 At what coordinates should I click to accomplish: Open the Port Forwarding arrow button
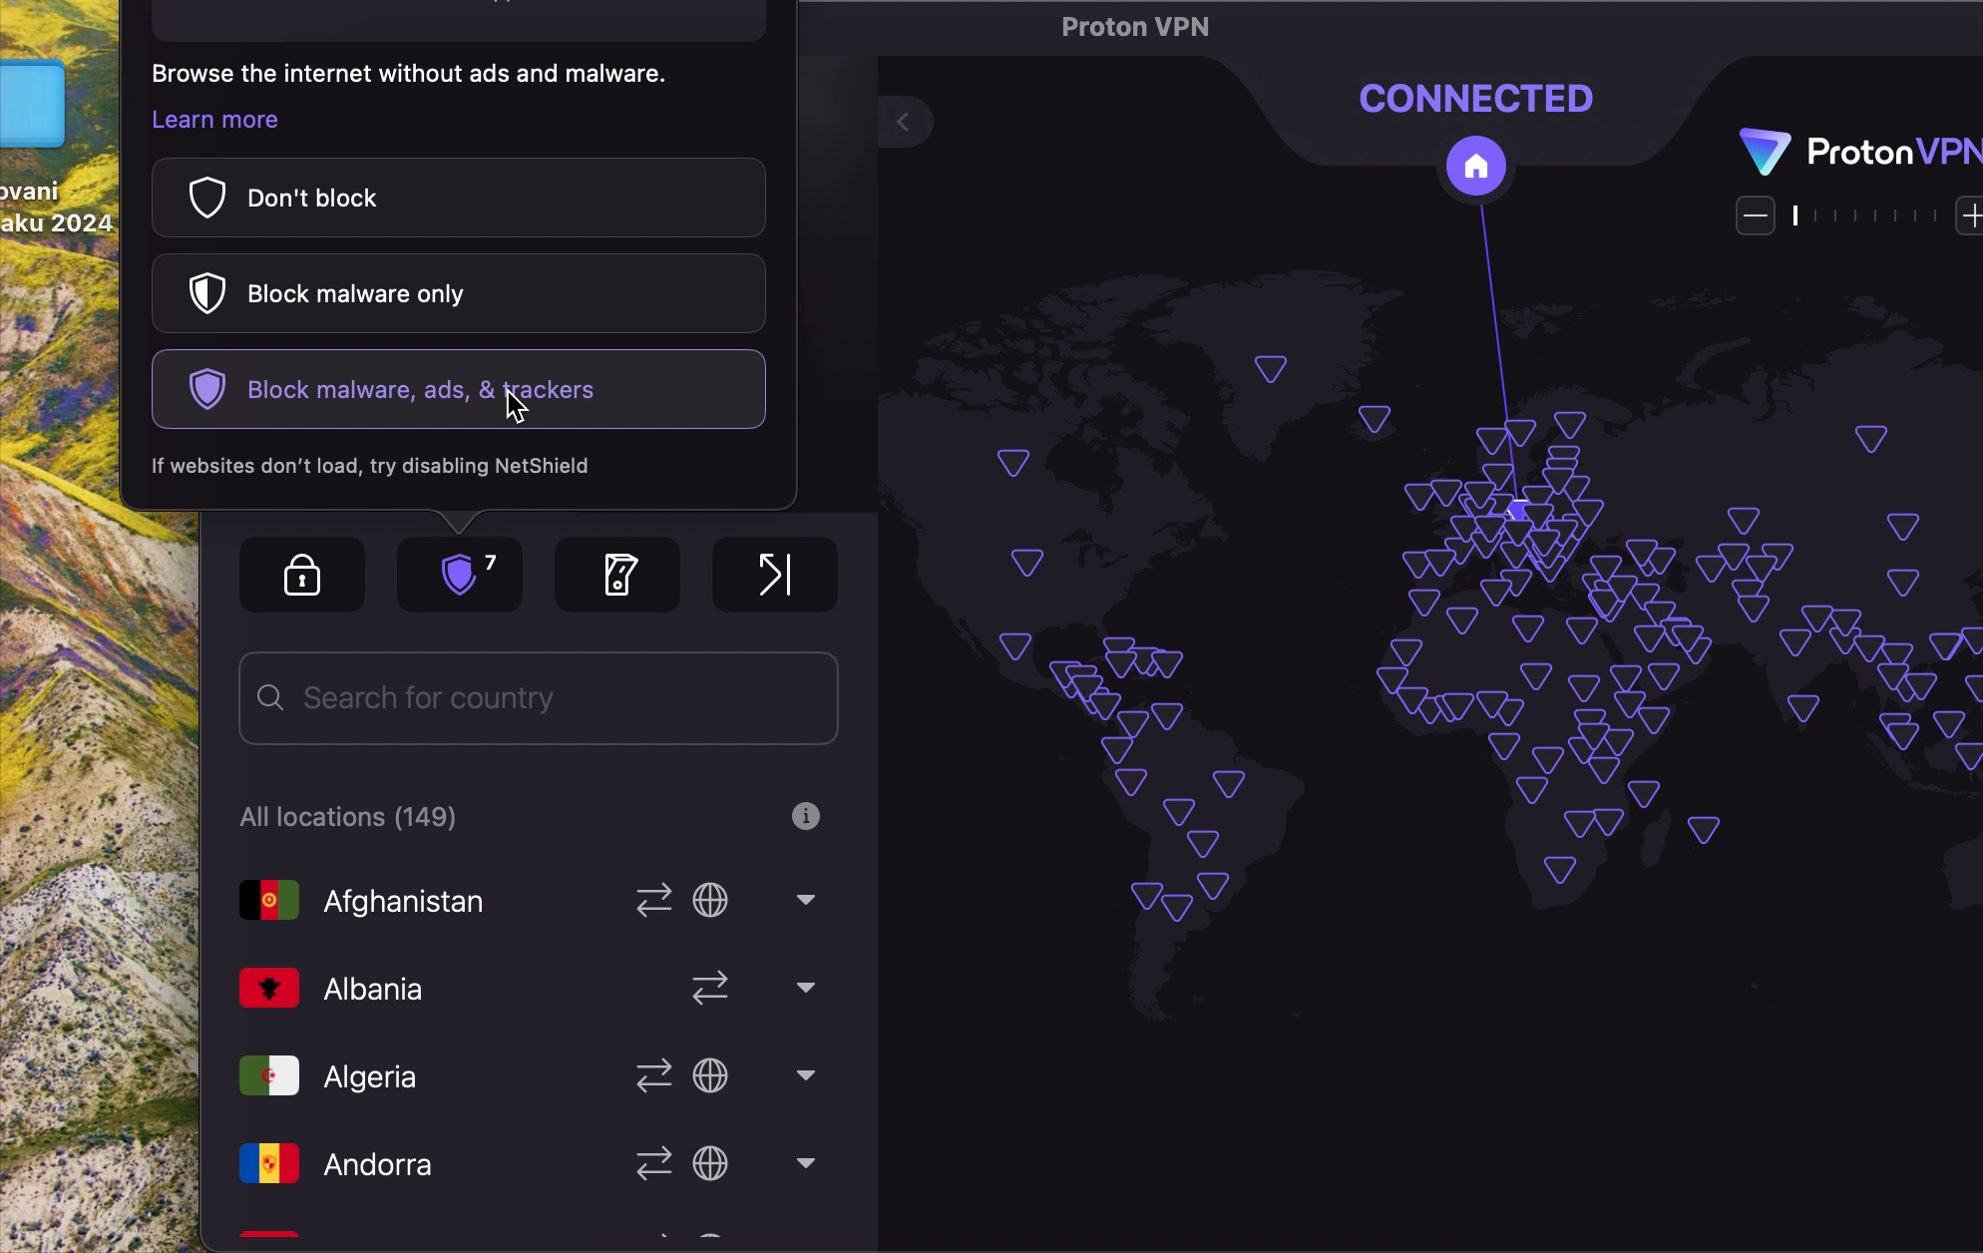775,575
